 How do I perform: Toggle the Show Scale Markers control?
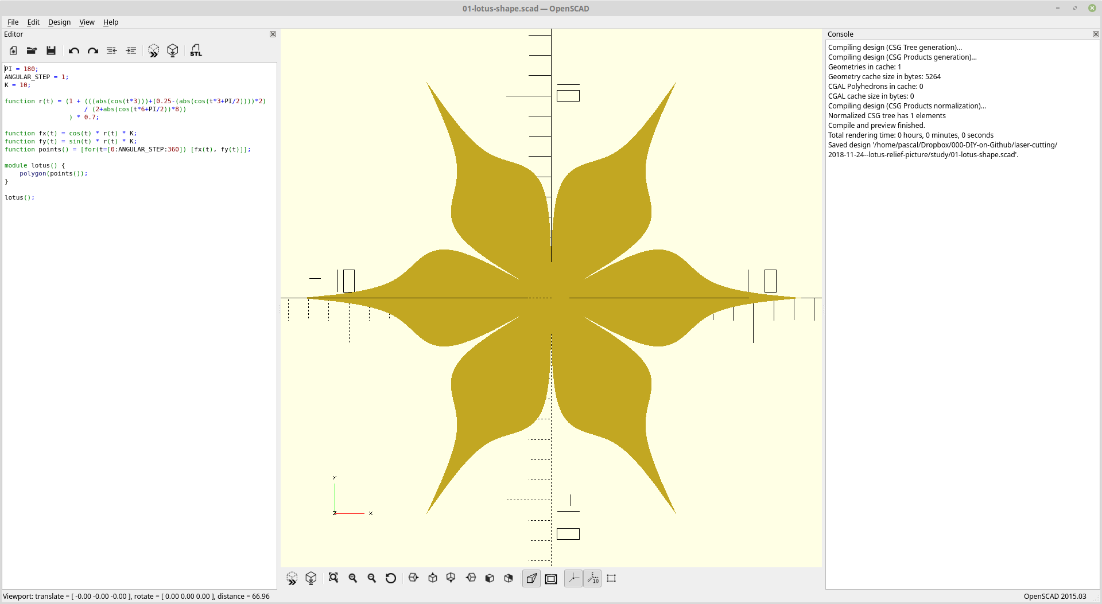pyautogui.click(x=593, y=578)
